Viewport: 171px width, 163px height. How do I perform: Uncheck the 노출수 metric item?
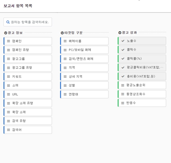(x=142, y=41)
